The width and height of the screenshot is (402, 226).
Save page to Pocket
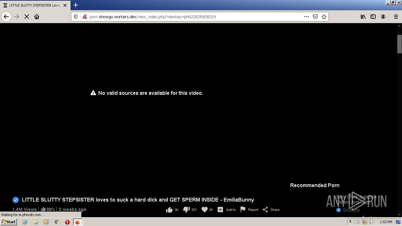pyautogui.click(x=315, y=17)
